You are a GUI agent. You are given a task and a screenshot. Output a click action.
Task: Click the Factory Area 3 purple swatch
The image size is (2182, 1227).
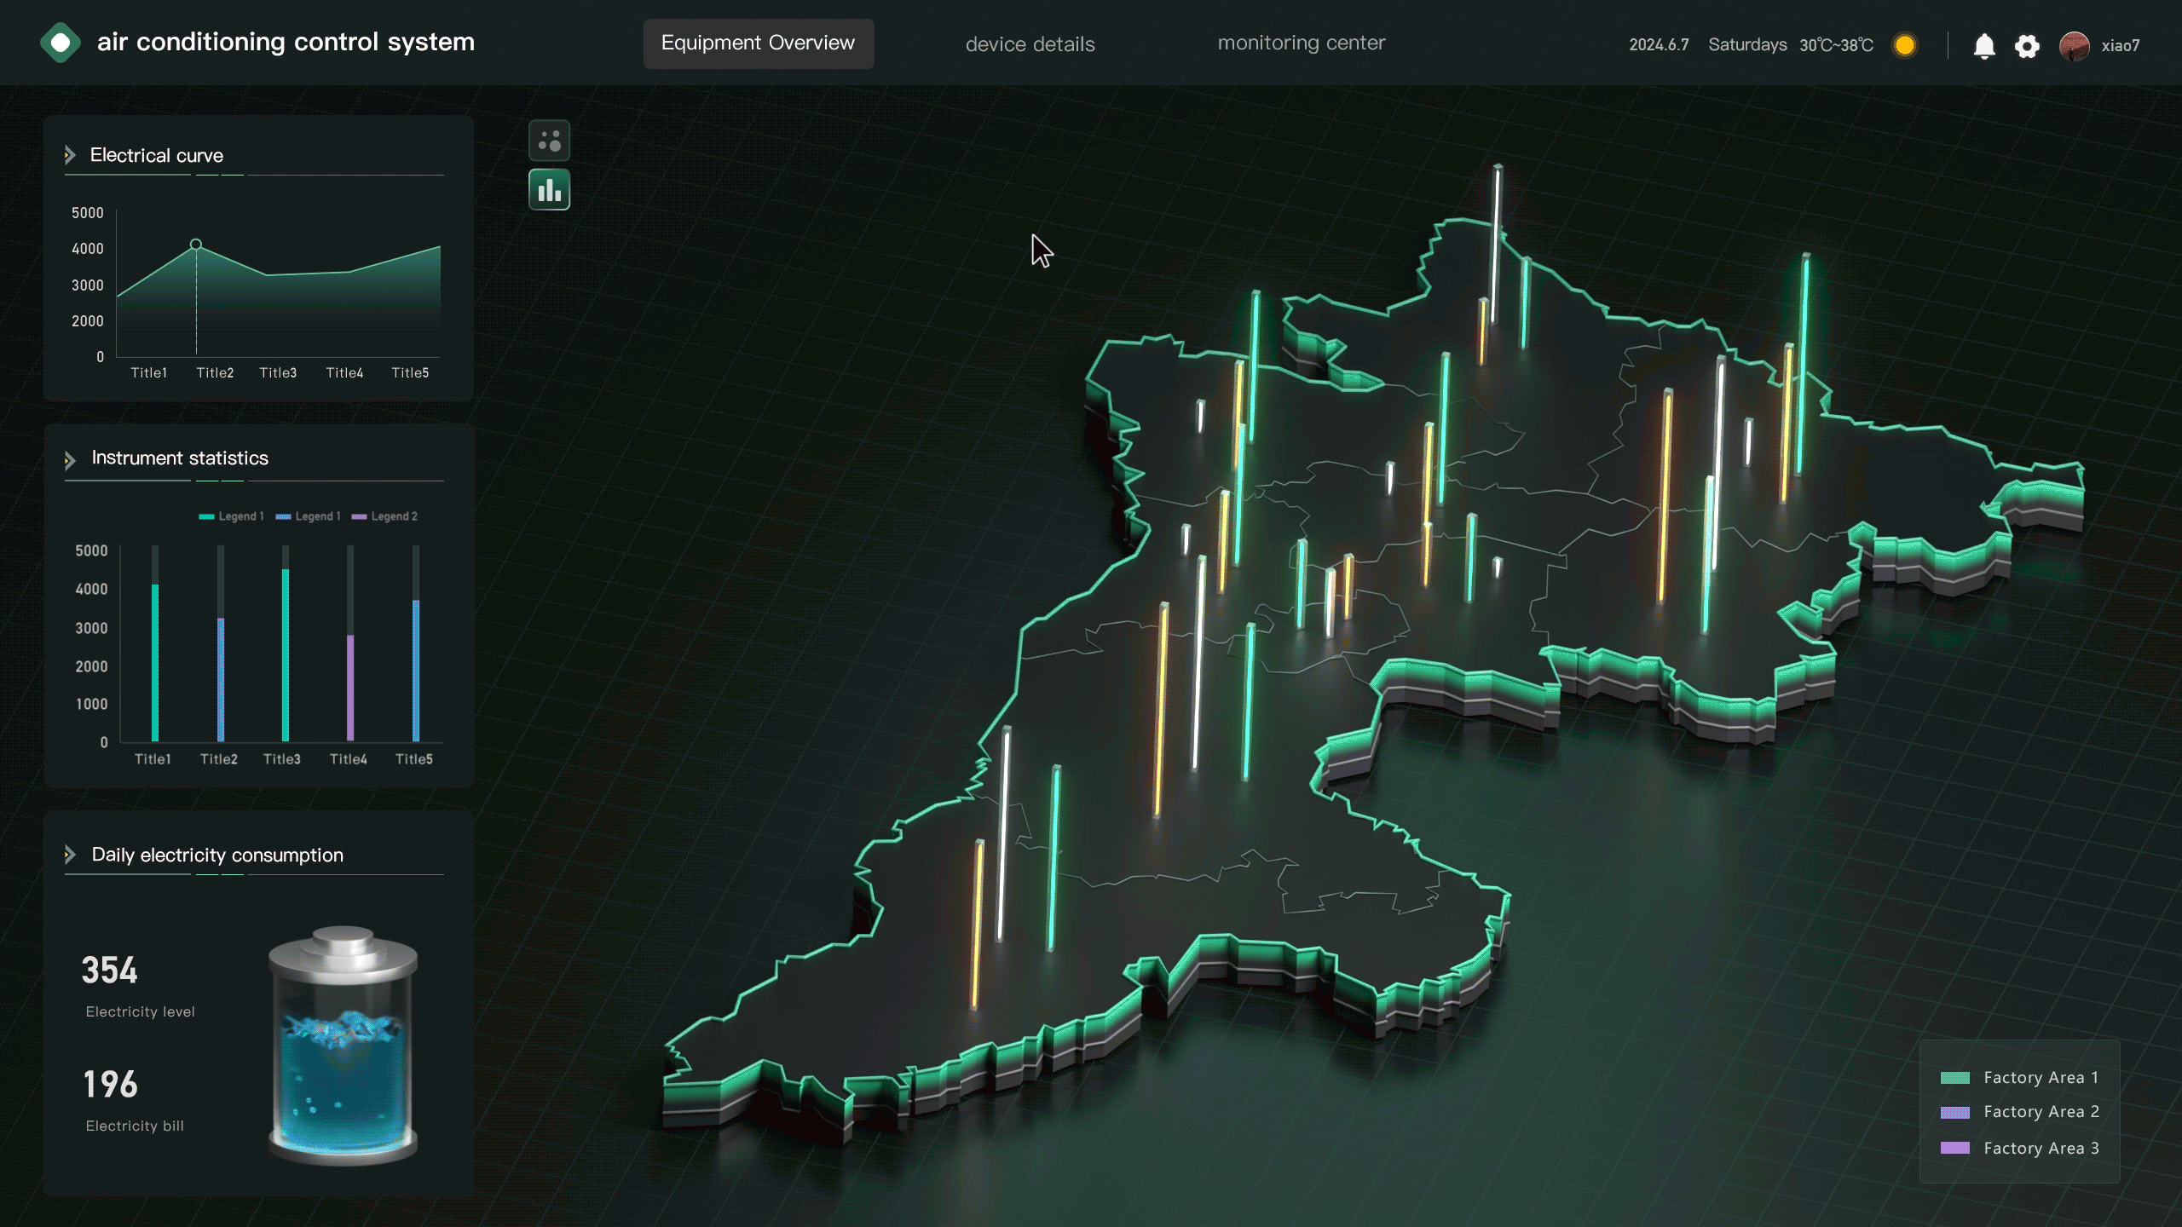pos(1955,1148)
